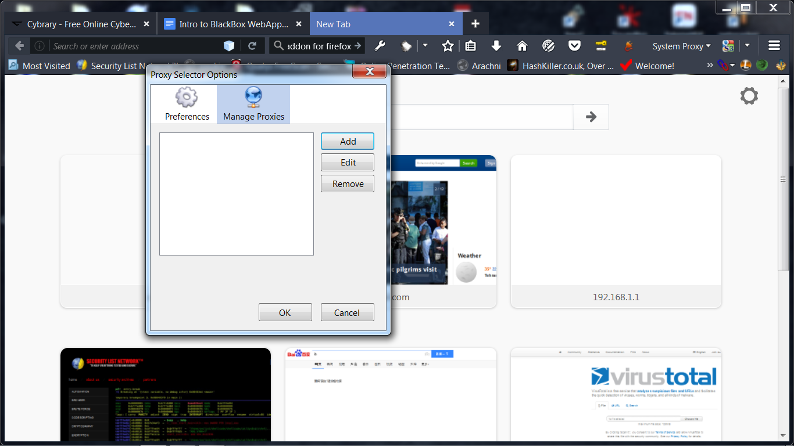This screenshot has height=446, width=794.
Task: Open the Security List Network tile
Action: point(166,395)
